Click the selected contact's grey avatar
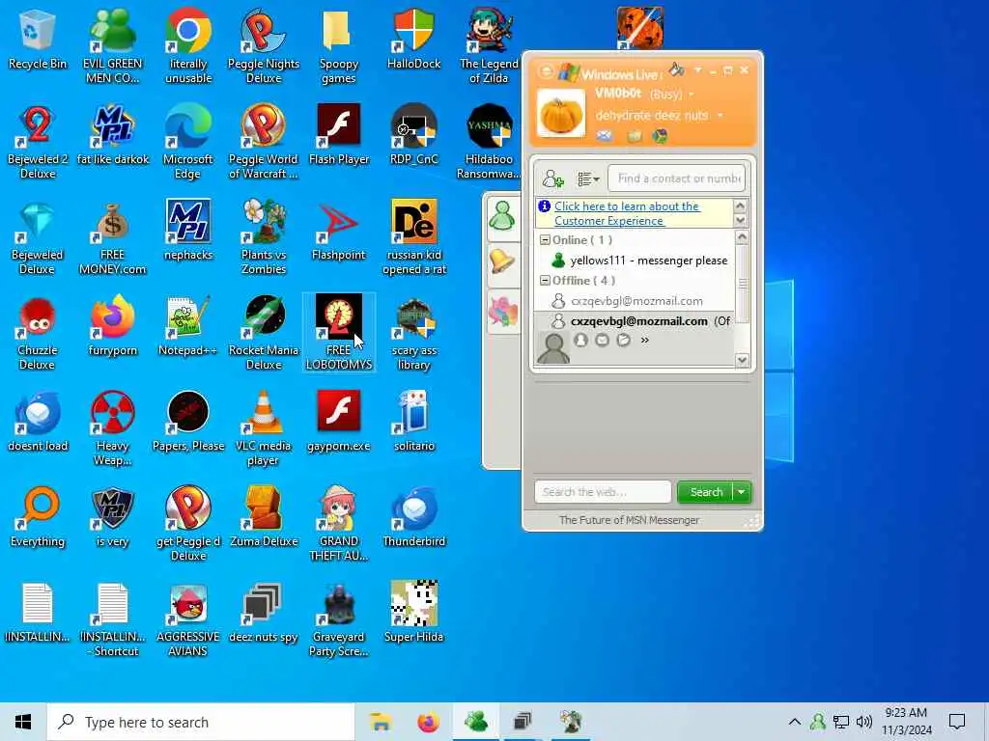The height and width of the screenshot is (741, 989). (553, 347)
